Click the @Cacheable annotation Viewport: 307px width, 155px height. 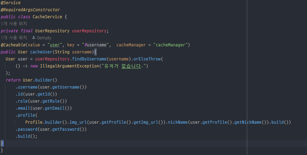(x=13, y=45)
